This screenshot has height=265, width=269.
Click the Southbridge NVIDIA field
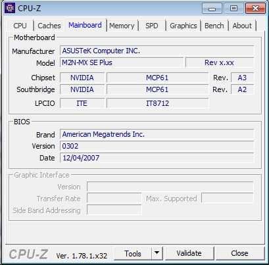(82, 89)
